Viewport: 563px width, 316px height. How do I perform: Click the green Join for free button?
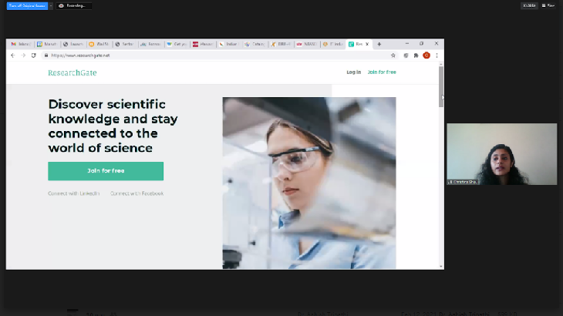click(x=106, y=171)
